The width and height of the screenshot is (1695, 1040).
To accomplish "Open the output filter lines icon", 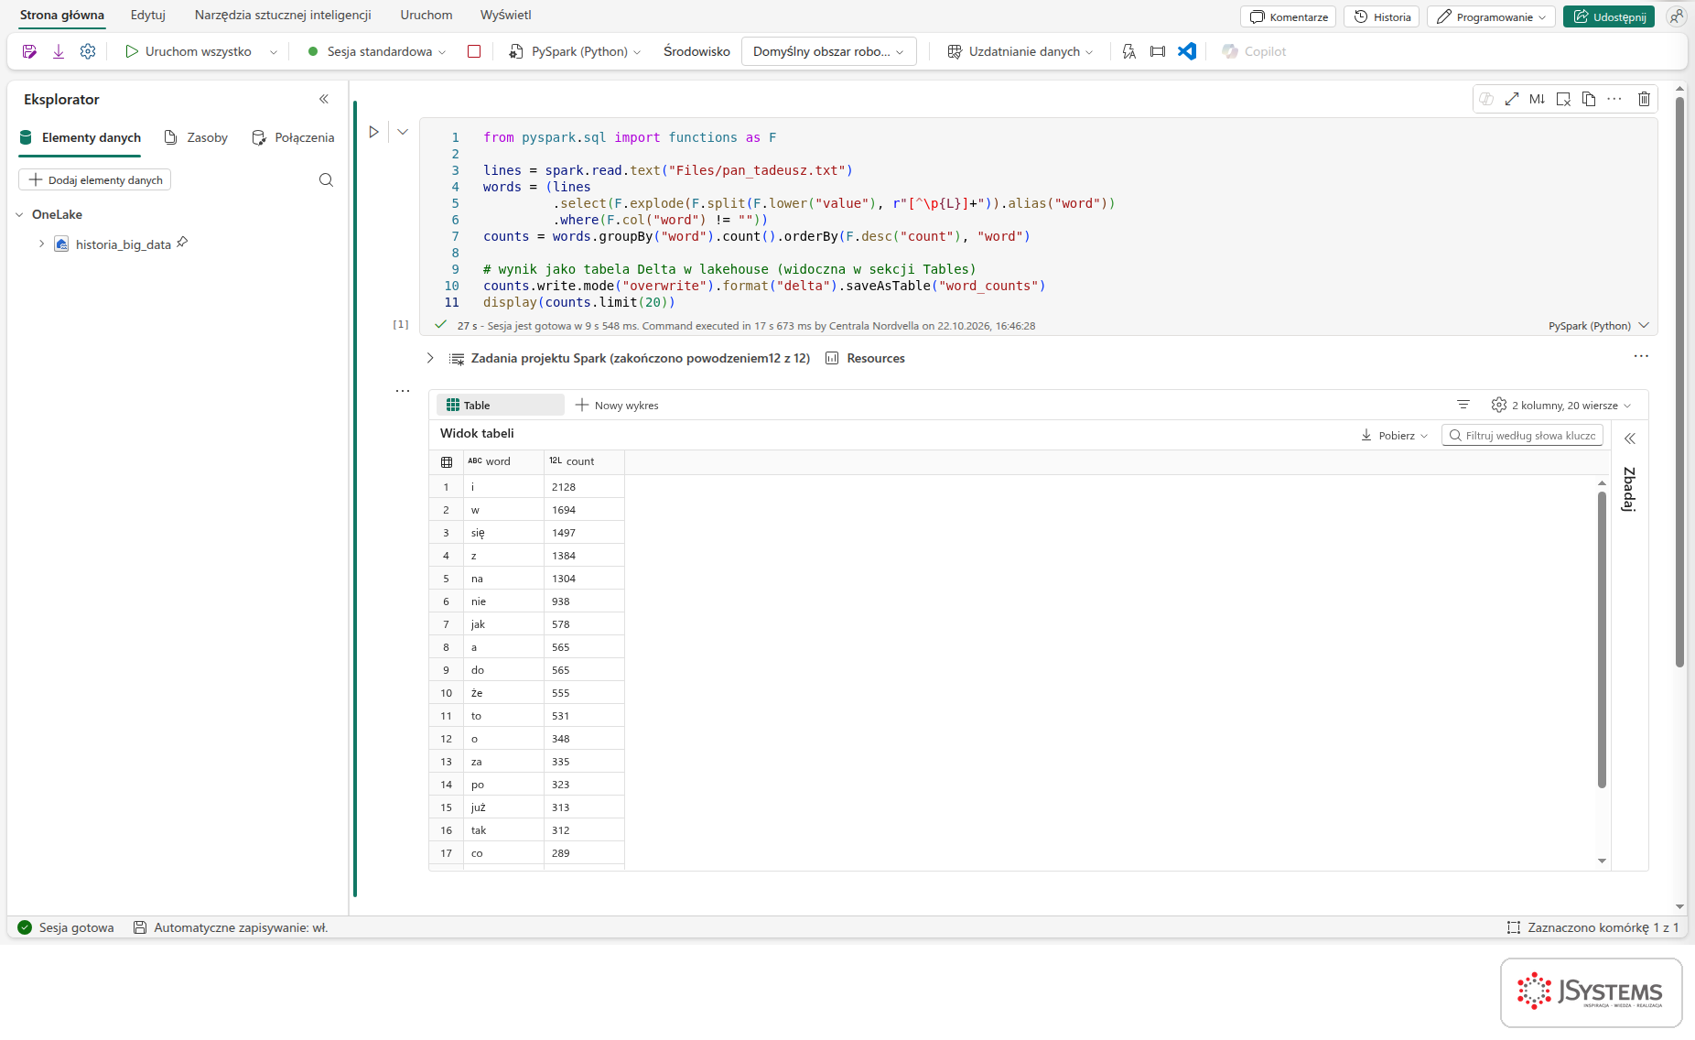I will point(1463,405).
